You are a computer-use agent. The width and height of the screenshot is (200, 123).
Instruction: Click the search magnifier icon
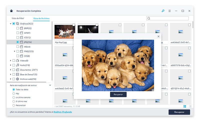pyautogui.click(x=149, y=18)
